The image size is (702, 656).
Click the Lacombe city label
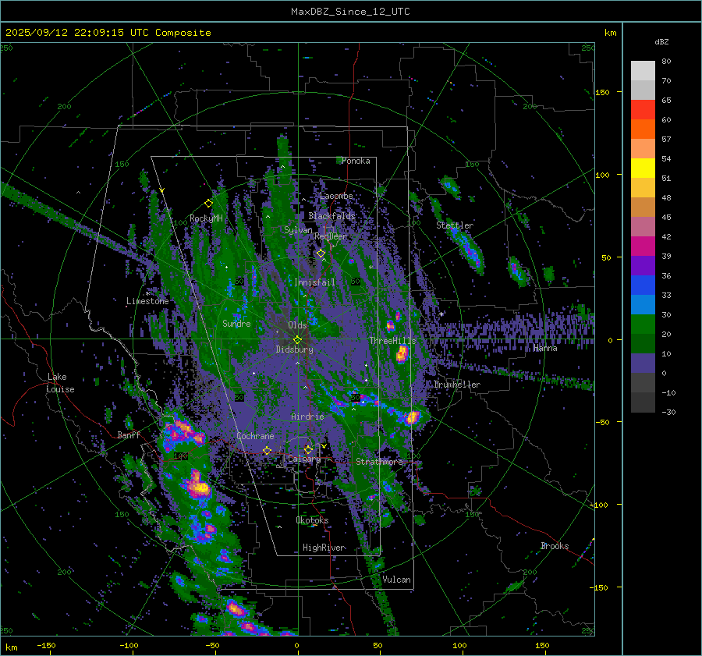[x=336, y=196]
